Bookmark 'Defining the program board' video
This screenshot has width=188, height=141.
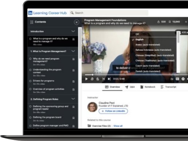[73, 118]
